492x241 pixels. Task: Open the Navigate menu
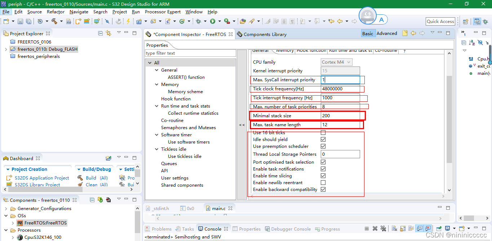[79, 12]
